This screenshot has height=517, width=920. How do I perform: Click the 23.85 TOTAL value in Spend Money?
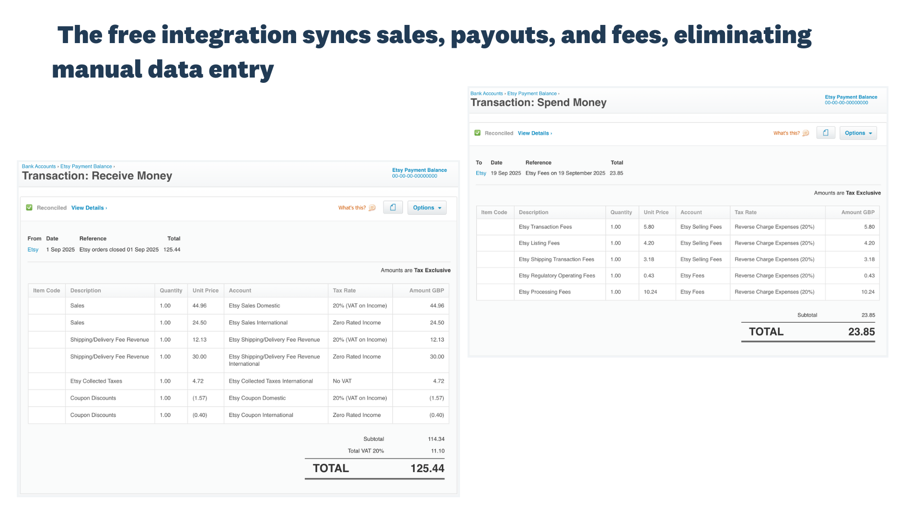pyautogui.click(x=861, y=332)
